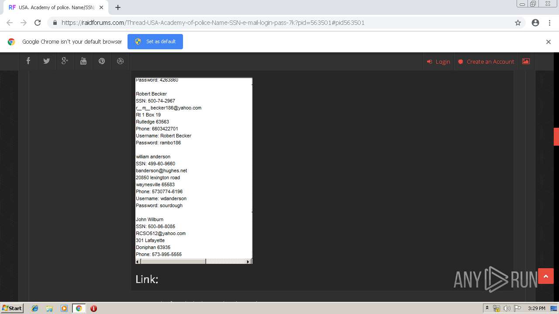Click the Set as default button

155,41
